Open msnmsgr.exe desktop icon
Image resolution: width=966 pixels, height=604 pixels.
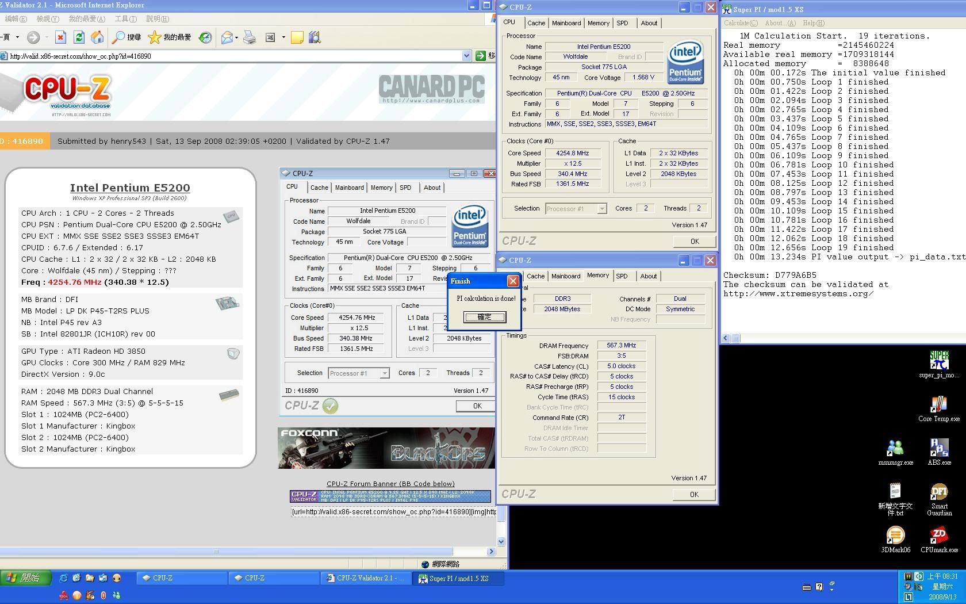(895, 452)
